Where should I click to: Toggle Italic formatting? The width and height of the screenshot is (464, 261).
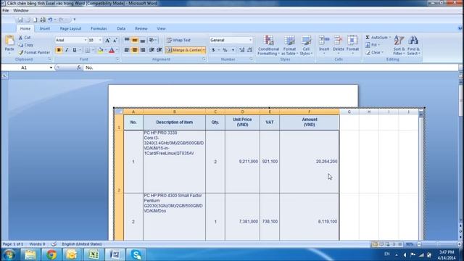(x=67, y=50)
